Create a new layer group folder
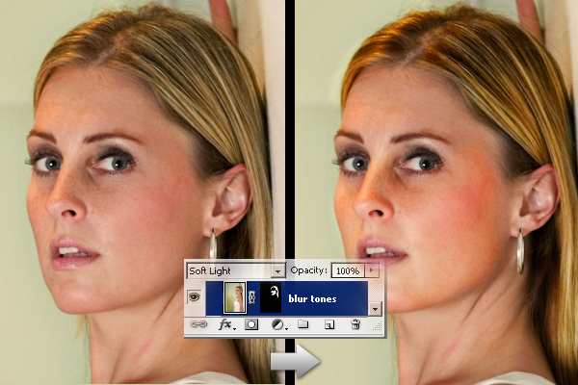This screenshot has width=578, height=385. pos(303,324)
